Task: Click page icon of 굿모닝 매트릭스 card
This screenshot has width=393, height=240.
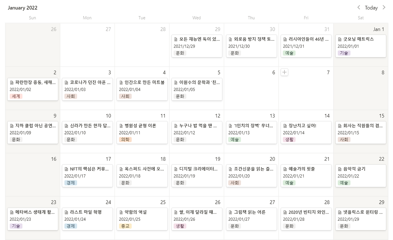Action: coord(340,39)
